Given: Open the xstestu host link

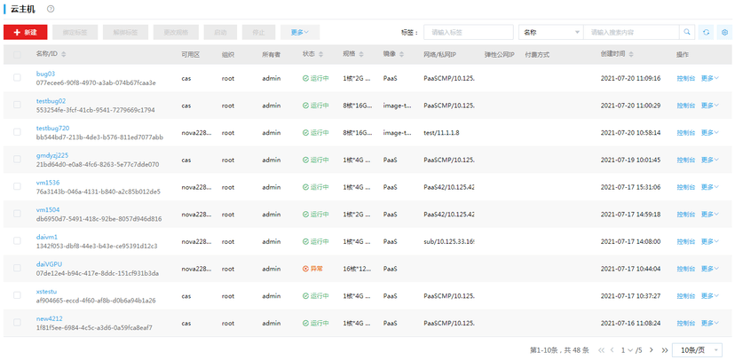Looking at the screenshot, I should pos(46,291).
